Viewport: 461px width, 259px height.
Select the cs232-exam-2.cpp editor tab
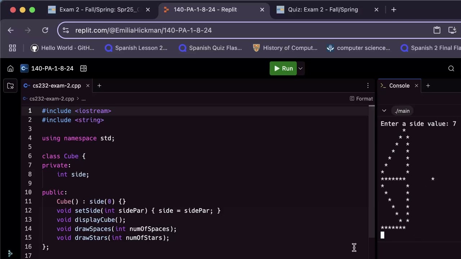pyautogui.click(x=57, y=86)
